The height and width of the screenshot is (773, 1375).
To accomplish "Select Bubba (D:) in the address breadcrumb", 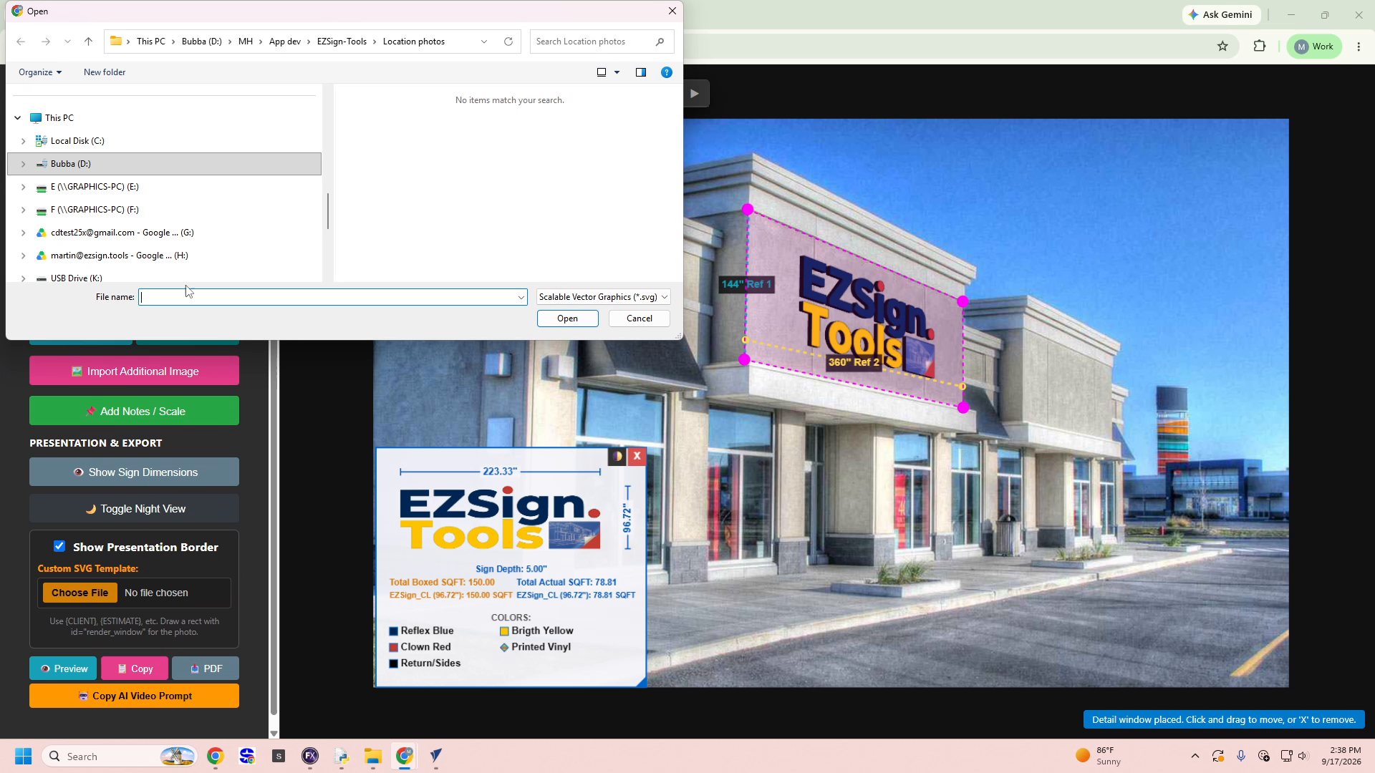I will tap(202, 42).
